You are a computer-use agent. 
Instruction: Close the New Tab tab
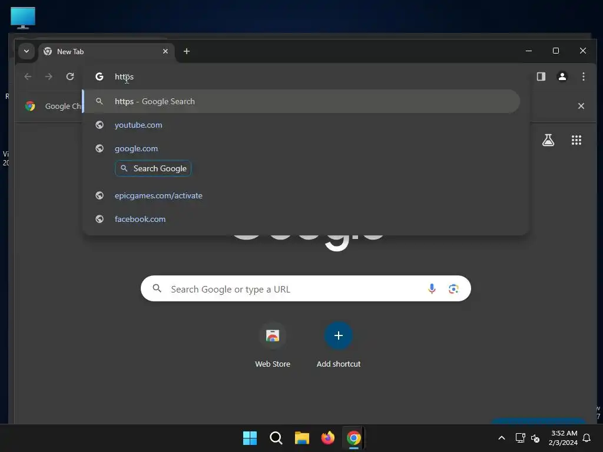[165, 51]
